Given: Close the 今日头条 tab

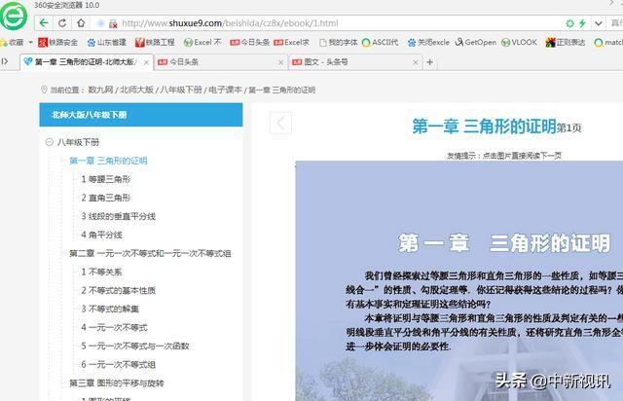Looking at the screenshot, I should [x=281, y=62].
